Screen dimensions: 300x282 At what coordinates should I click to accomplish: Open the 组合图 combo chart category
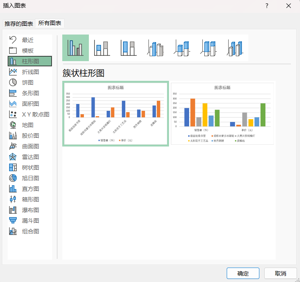pos(30,231)
